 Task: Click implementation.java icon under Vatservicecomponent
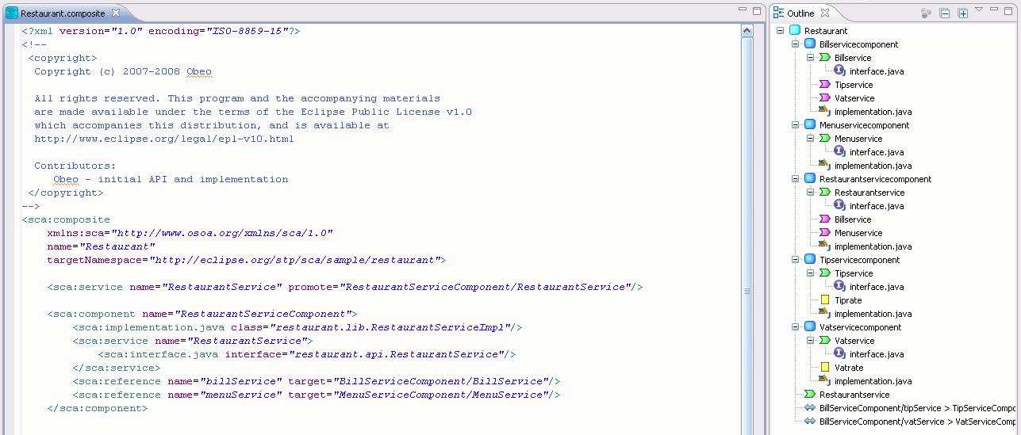click(x=824, y=381)
